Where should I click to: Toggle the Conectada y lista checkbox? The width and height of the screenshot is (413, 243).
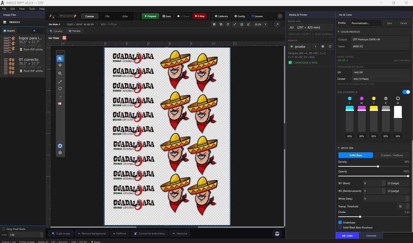tap(290, 62)
